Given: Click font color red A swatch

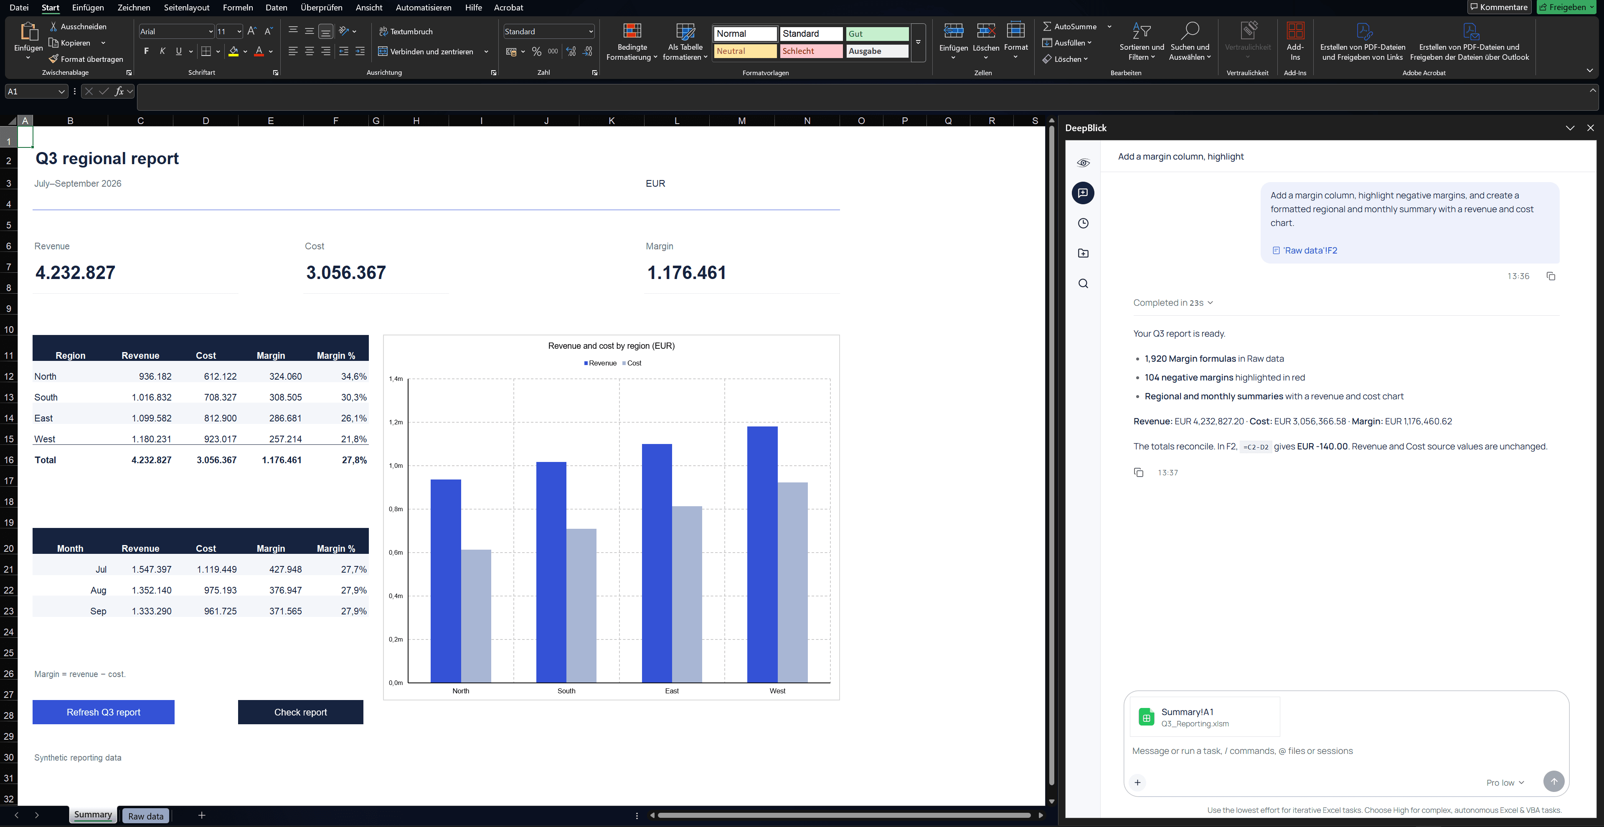Looking at the screenshot, I should tap(259, 52).
